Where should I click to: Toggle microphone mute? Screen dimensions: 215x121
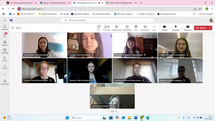[176, 28]
